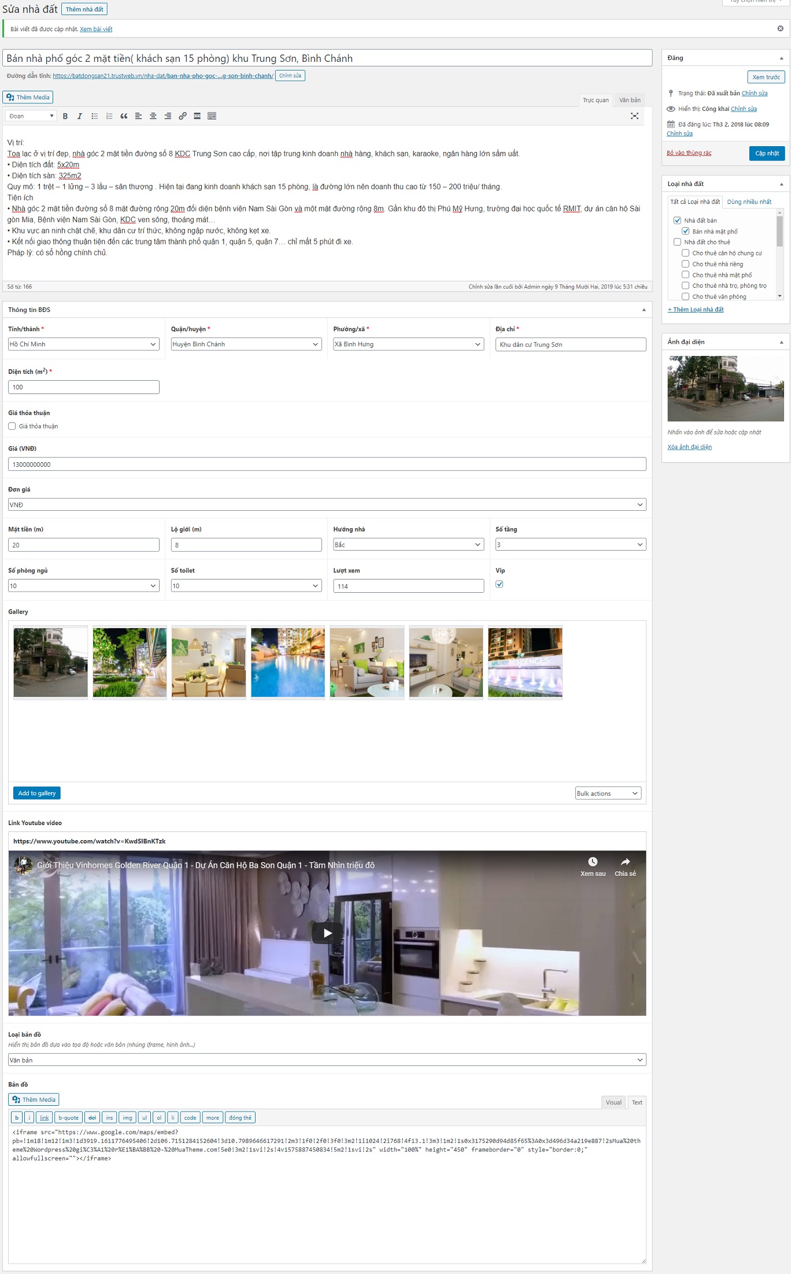Open the Quận/huyện dropdown
This screenshot has width=791, height=1274.
pos(246,344)
